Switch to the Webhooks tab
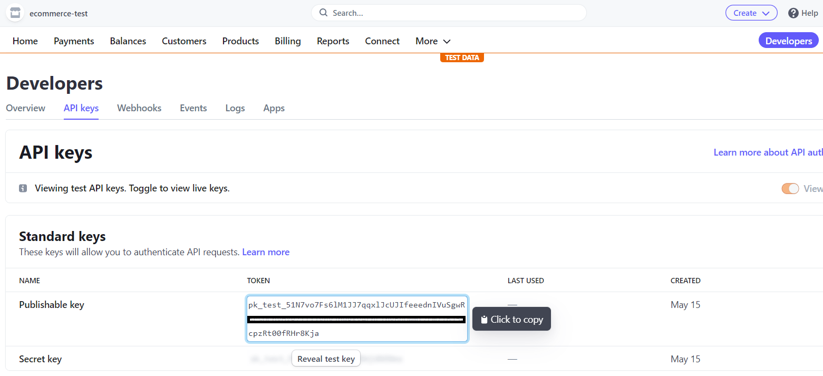This screenshot has height=376, width=823. tap(139, 108)
